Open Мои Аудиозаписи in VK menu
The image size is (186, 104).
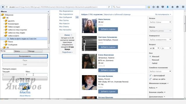pos(66,14)
